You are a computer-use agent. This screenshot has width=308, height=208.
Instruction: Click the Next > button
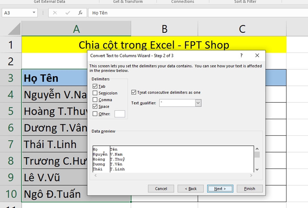point(220,188)
